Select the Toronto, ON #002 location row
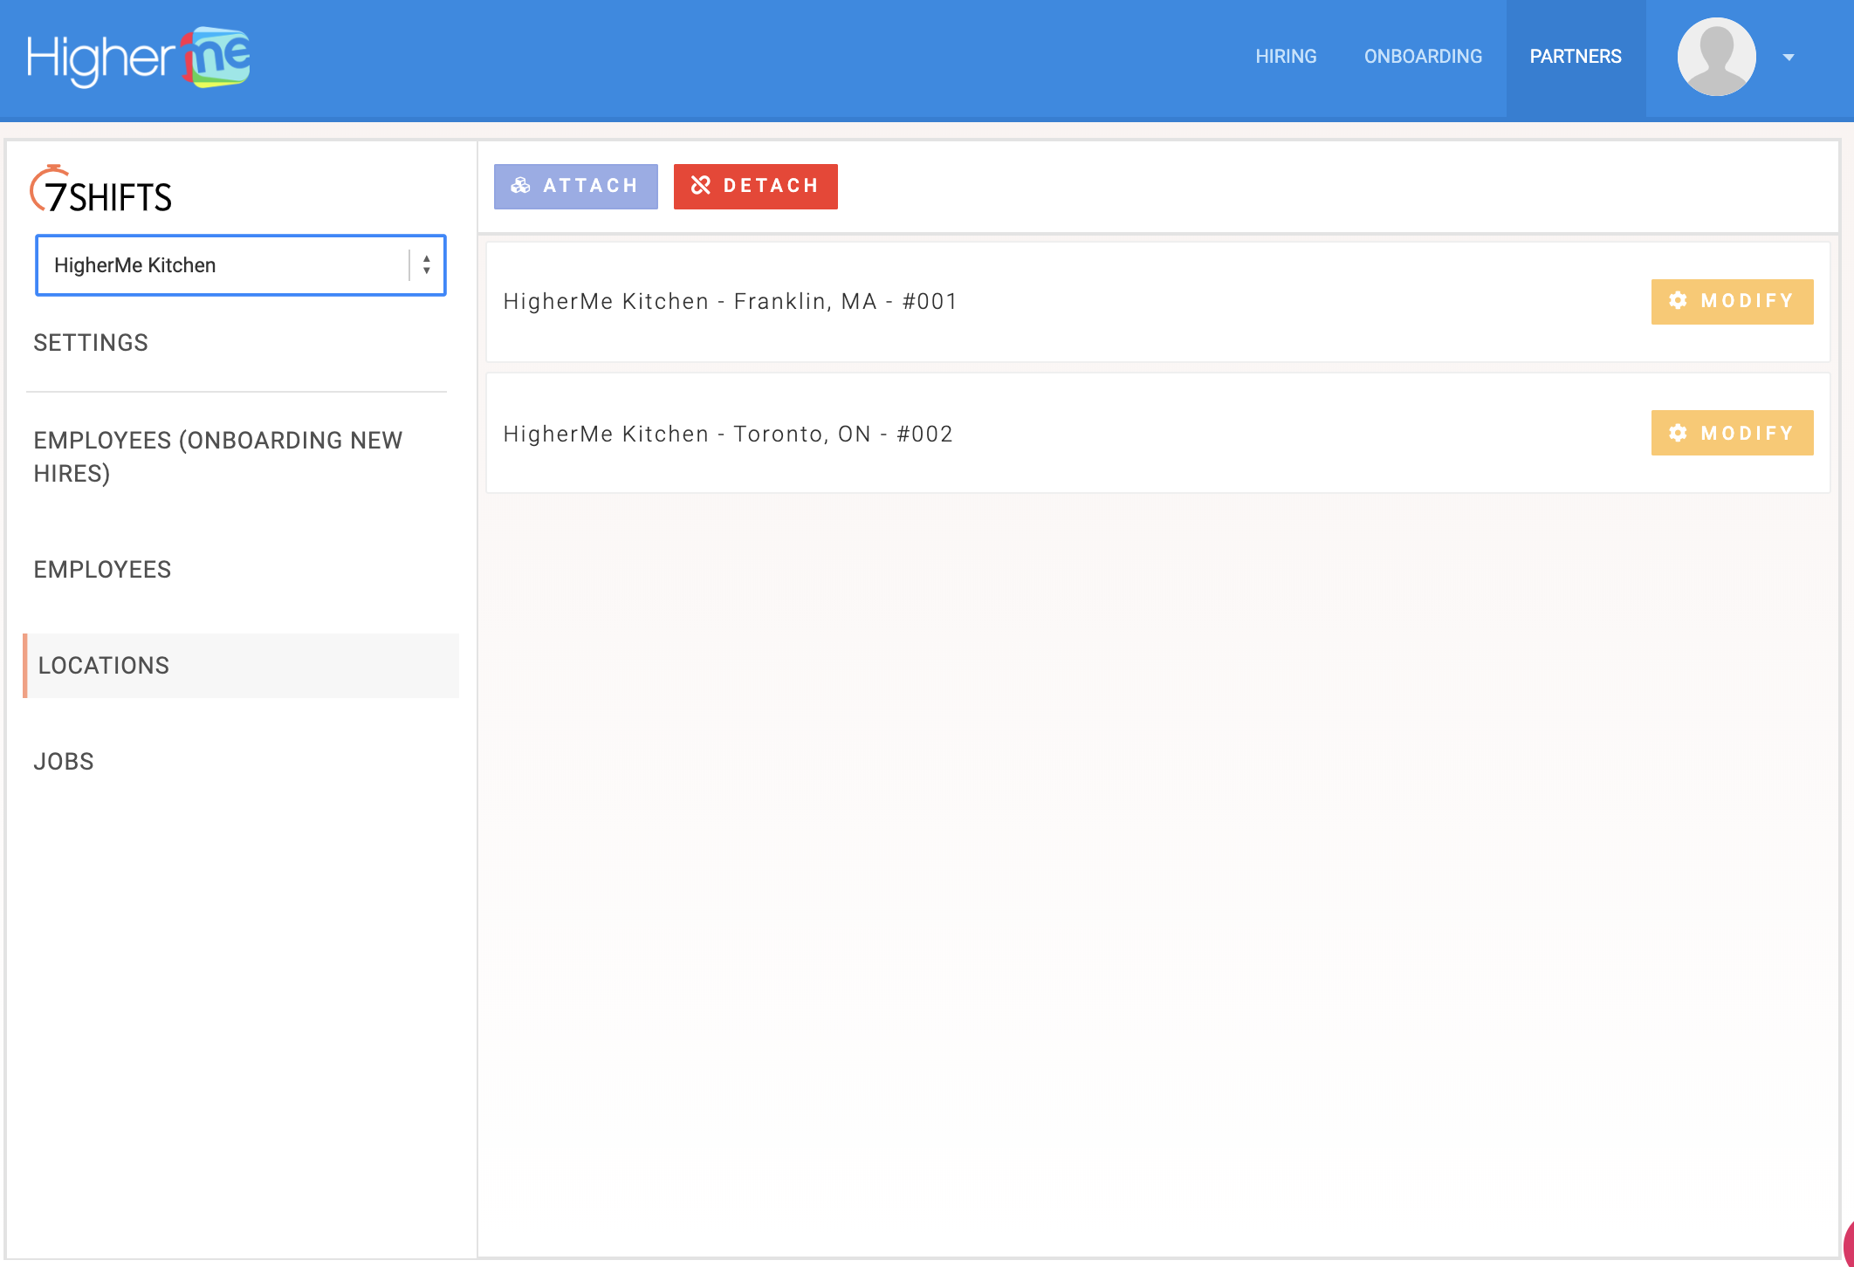 point(728,434)
